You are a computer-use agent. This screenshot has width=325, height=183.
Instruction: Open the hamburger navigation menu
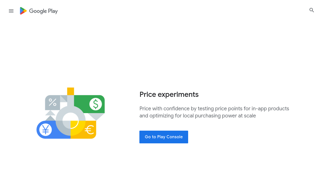(11, 11)
